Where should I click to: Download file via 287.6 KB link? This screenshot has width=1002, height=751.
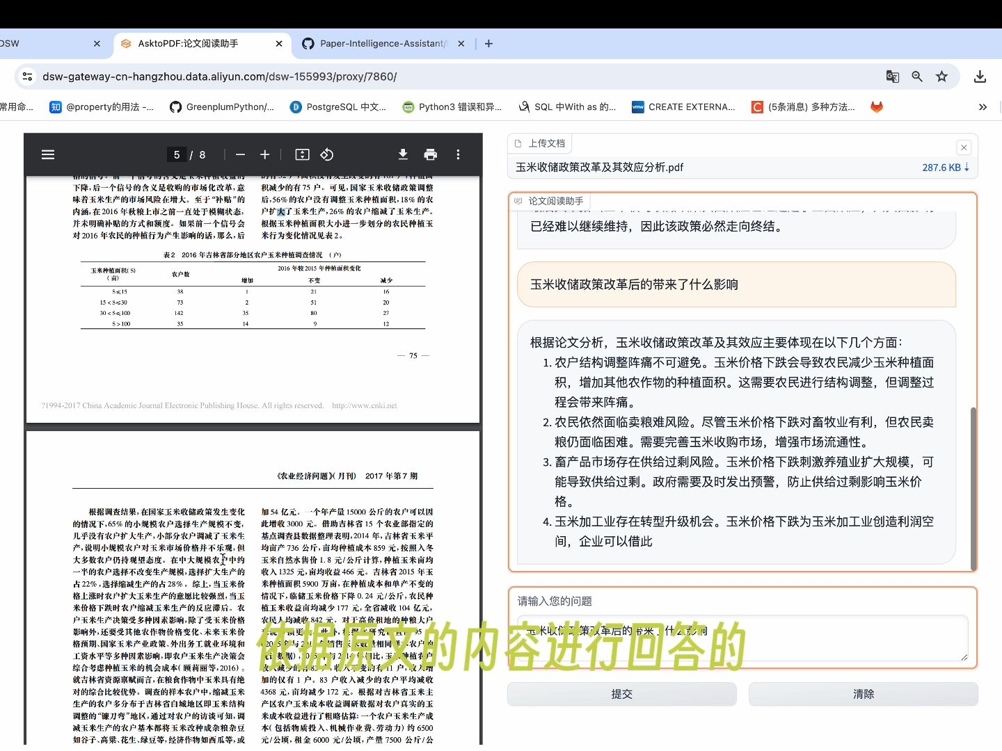pos(946,168)
